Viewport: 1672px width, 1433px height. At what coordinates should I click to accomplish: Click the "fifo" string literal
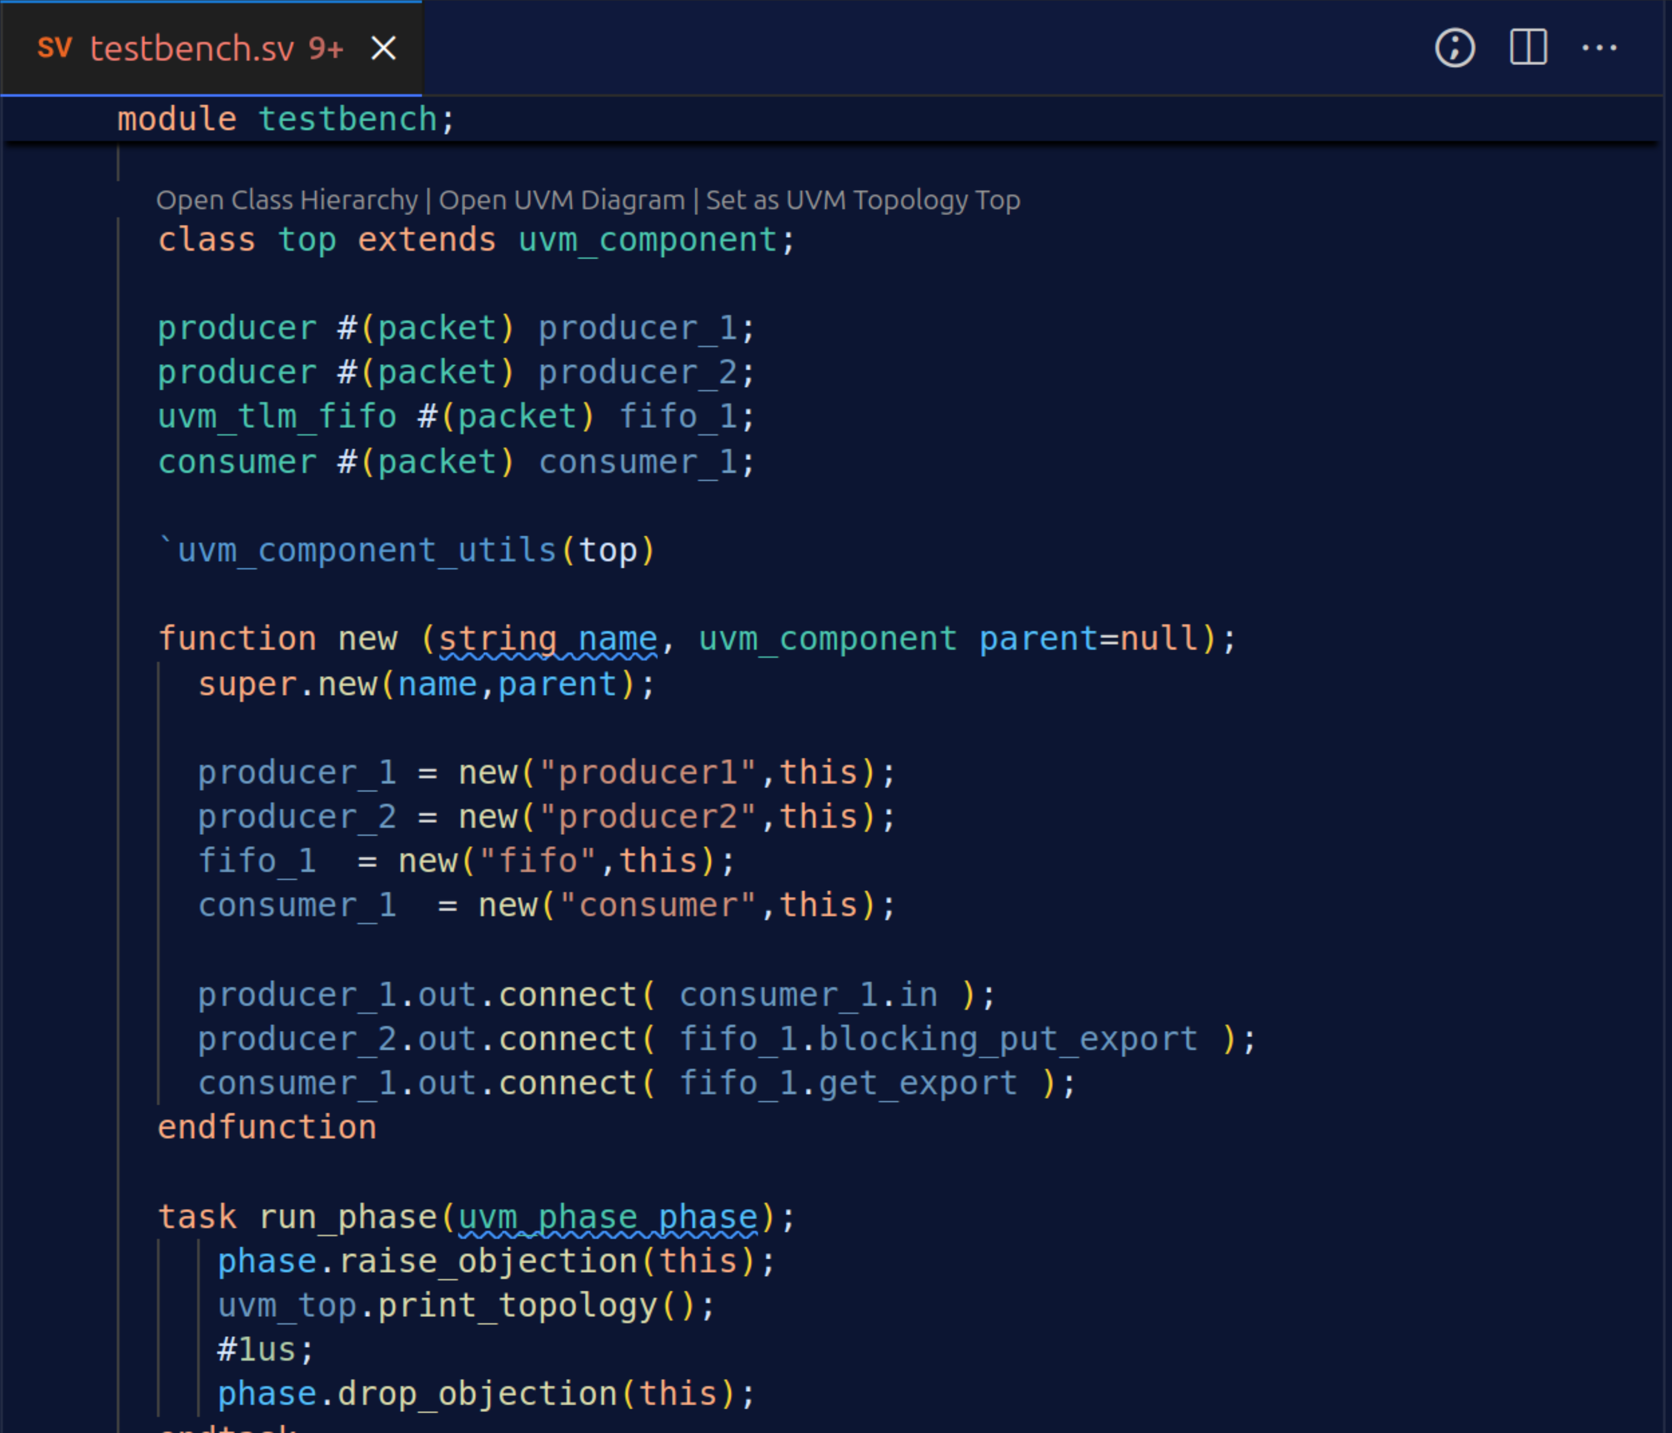(538, 862)
